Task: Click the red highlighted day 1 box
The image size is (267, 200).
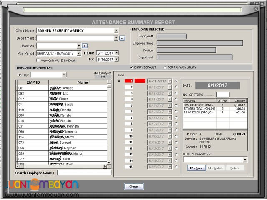Action: point(129,81)
